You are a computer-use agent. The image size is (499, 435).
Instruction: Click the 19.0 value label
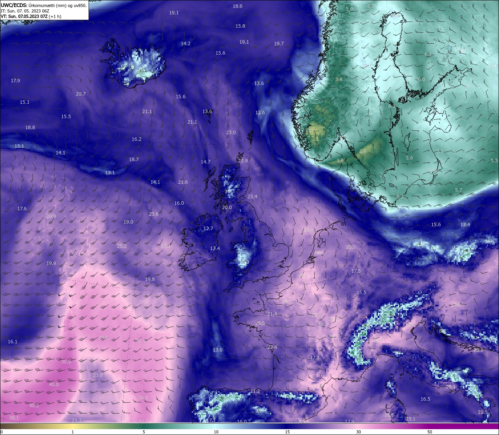[128, 222]
